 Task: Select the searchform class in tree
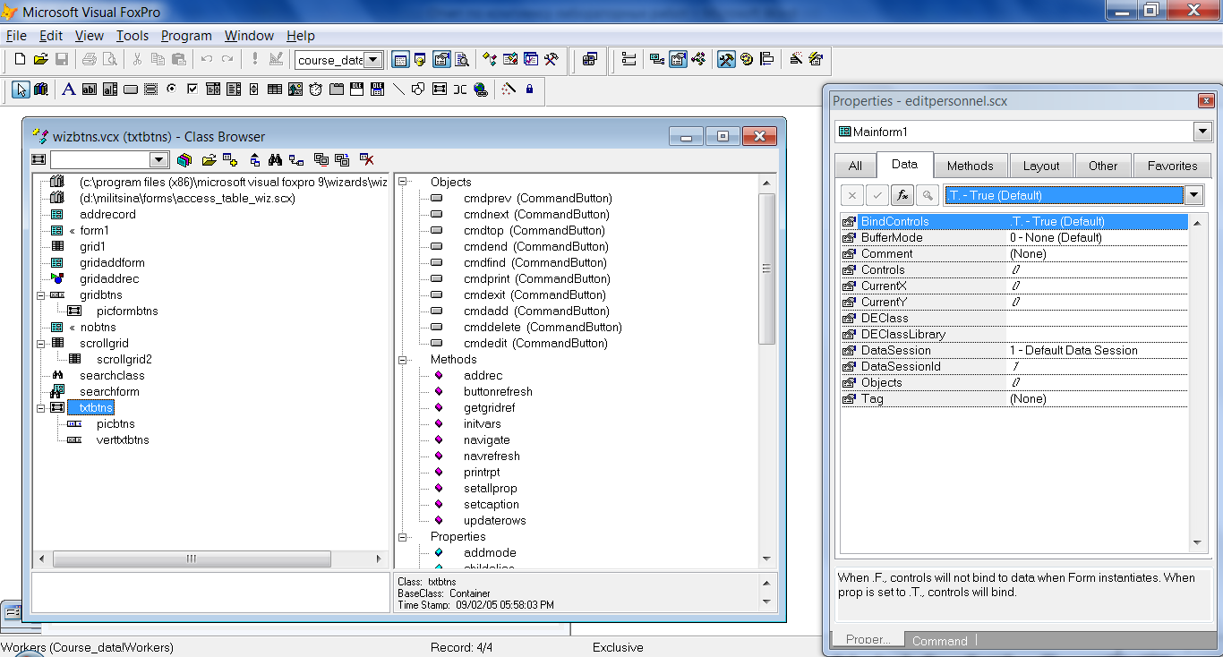[x=109, y=391]
